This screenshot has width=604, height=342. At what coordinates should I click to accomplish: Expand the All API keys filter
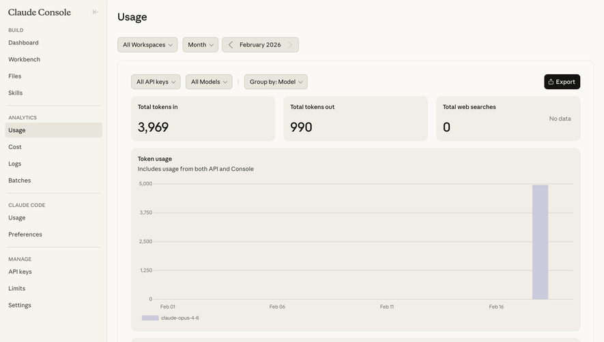tap(156, 82)
